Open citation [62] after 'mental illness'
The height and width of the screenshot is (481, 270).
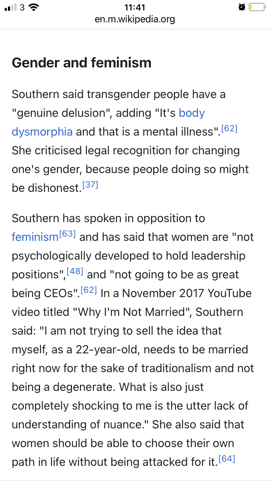(x=229, y=128)
